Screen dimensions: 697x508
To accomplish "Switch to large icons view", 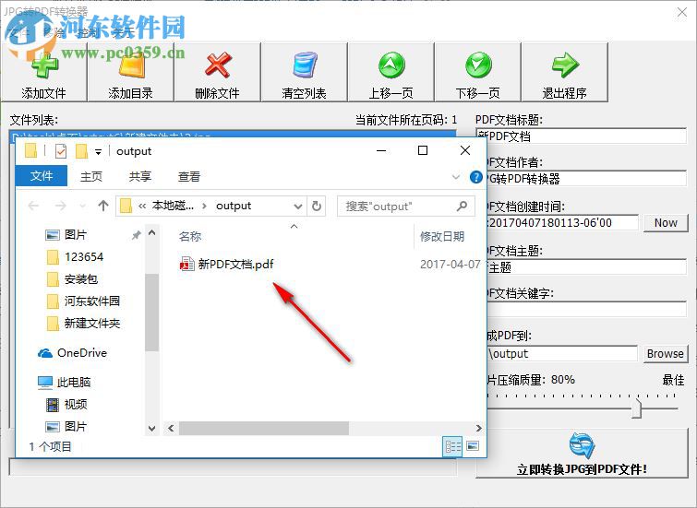I will click(473, 446).
